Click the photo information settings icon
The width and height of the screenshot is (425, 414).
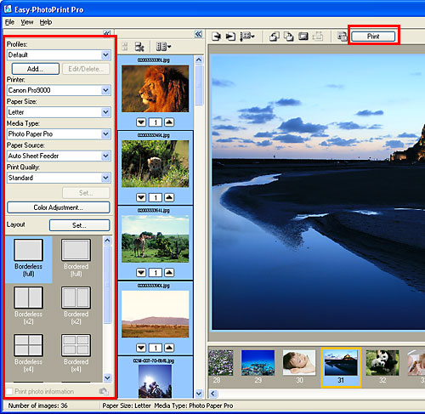104,391
